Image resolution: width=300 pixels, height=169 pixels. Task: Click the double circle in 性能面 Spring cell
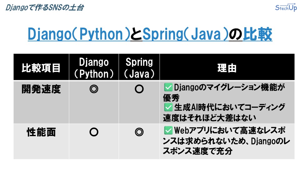(139, 132)
